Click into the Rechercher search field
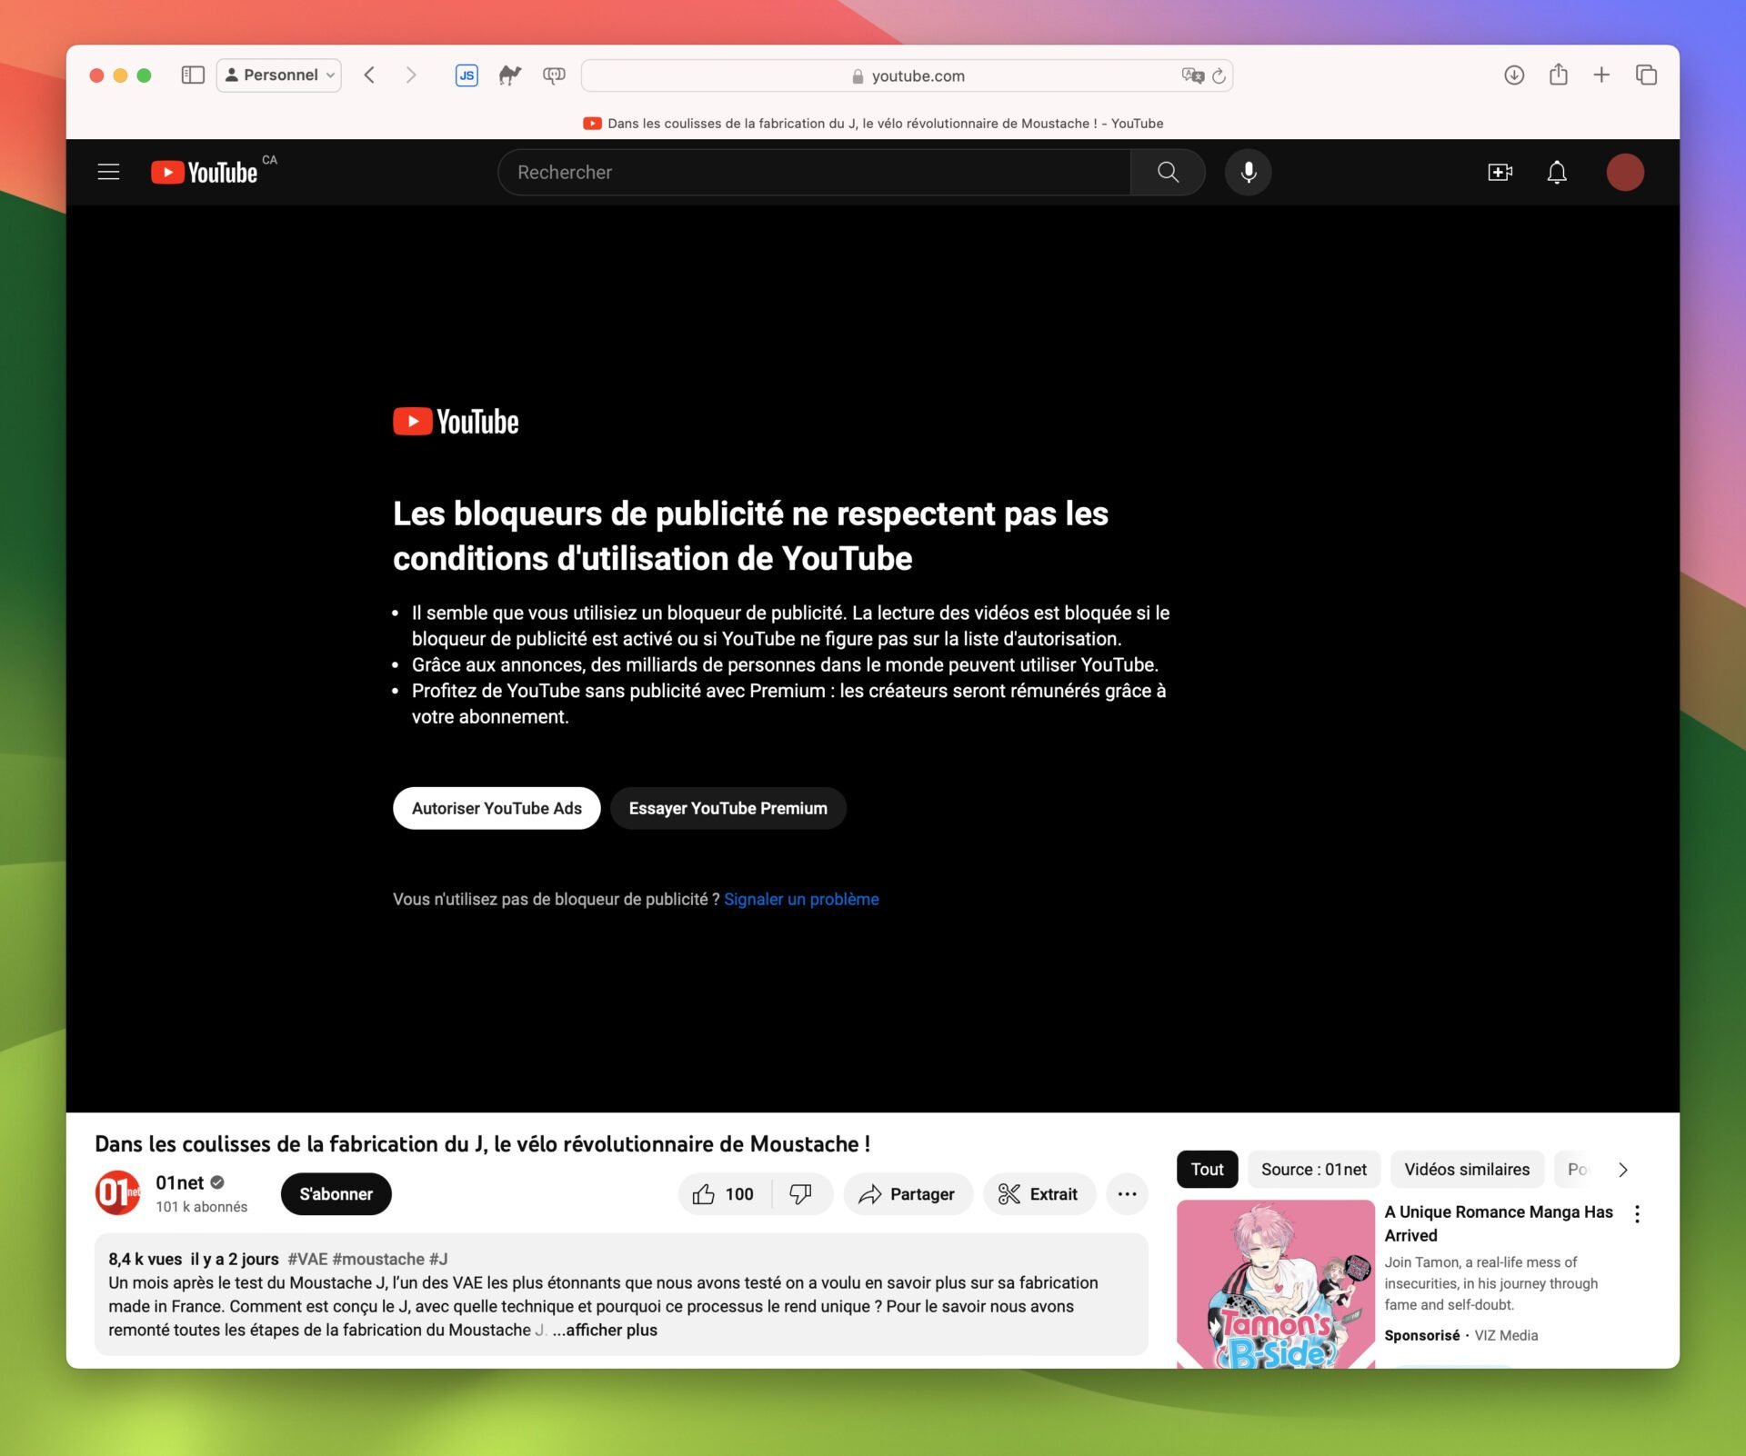1746x1456 pixels. (x=814, y=172)
